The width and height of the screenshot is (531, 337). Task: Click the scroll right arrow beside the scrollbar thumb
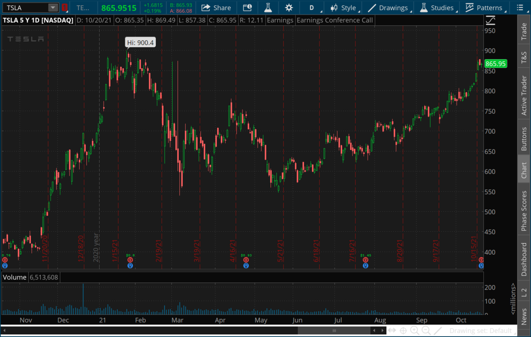(382, 330)
